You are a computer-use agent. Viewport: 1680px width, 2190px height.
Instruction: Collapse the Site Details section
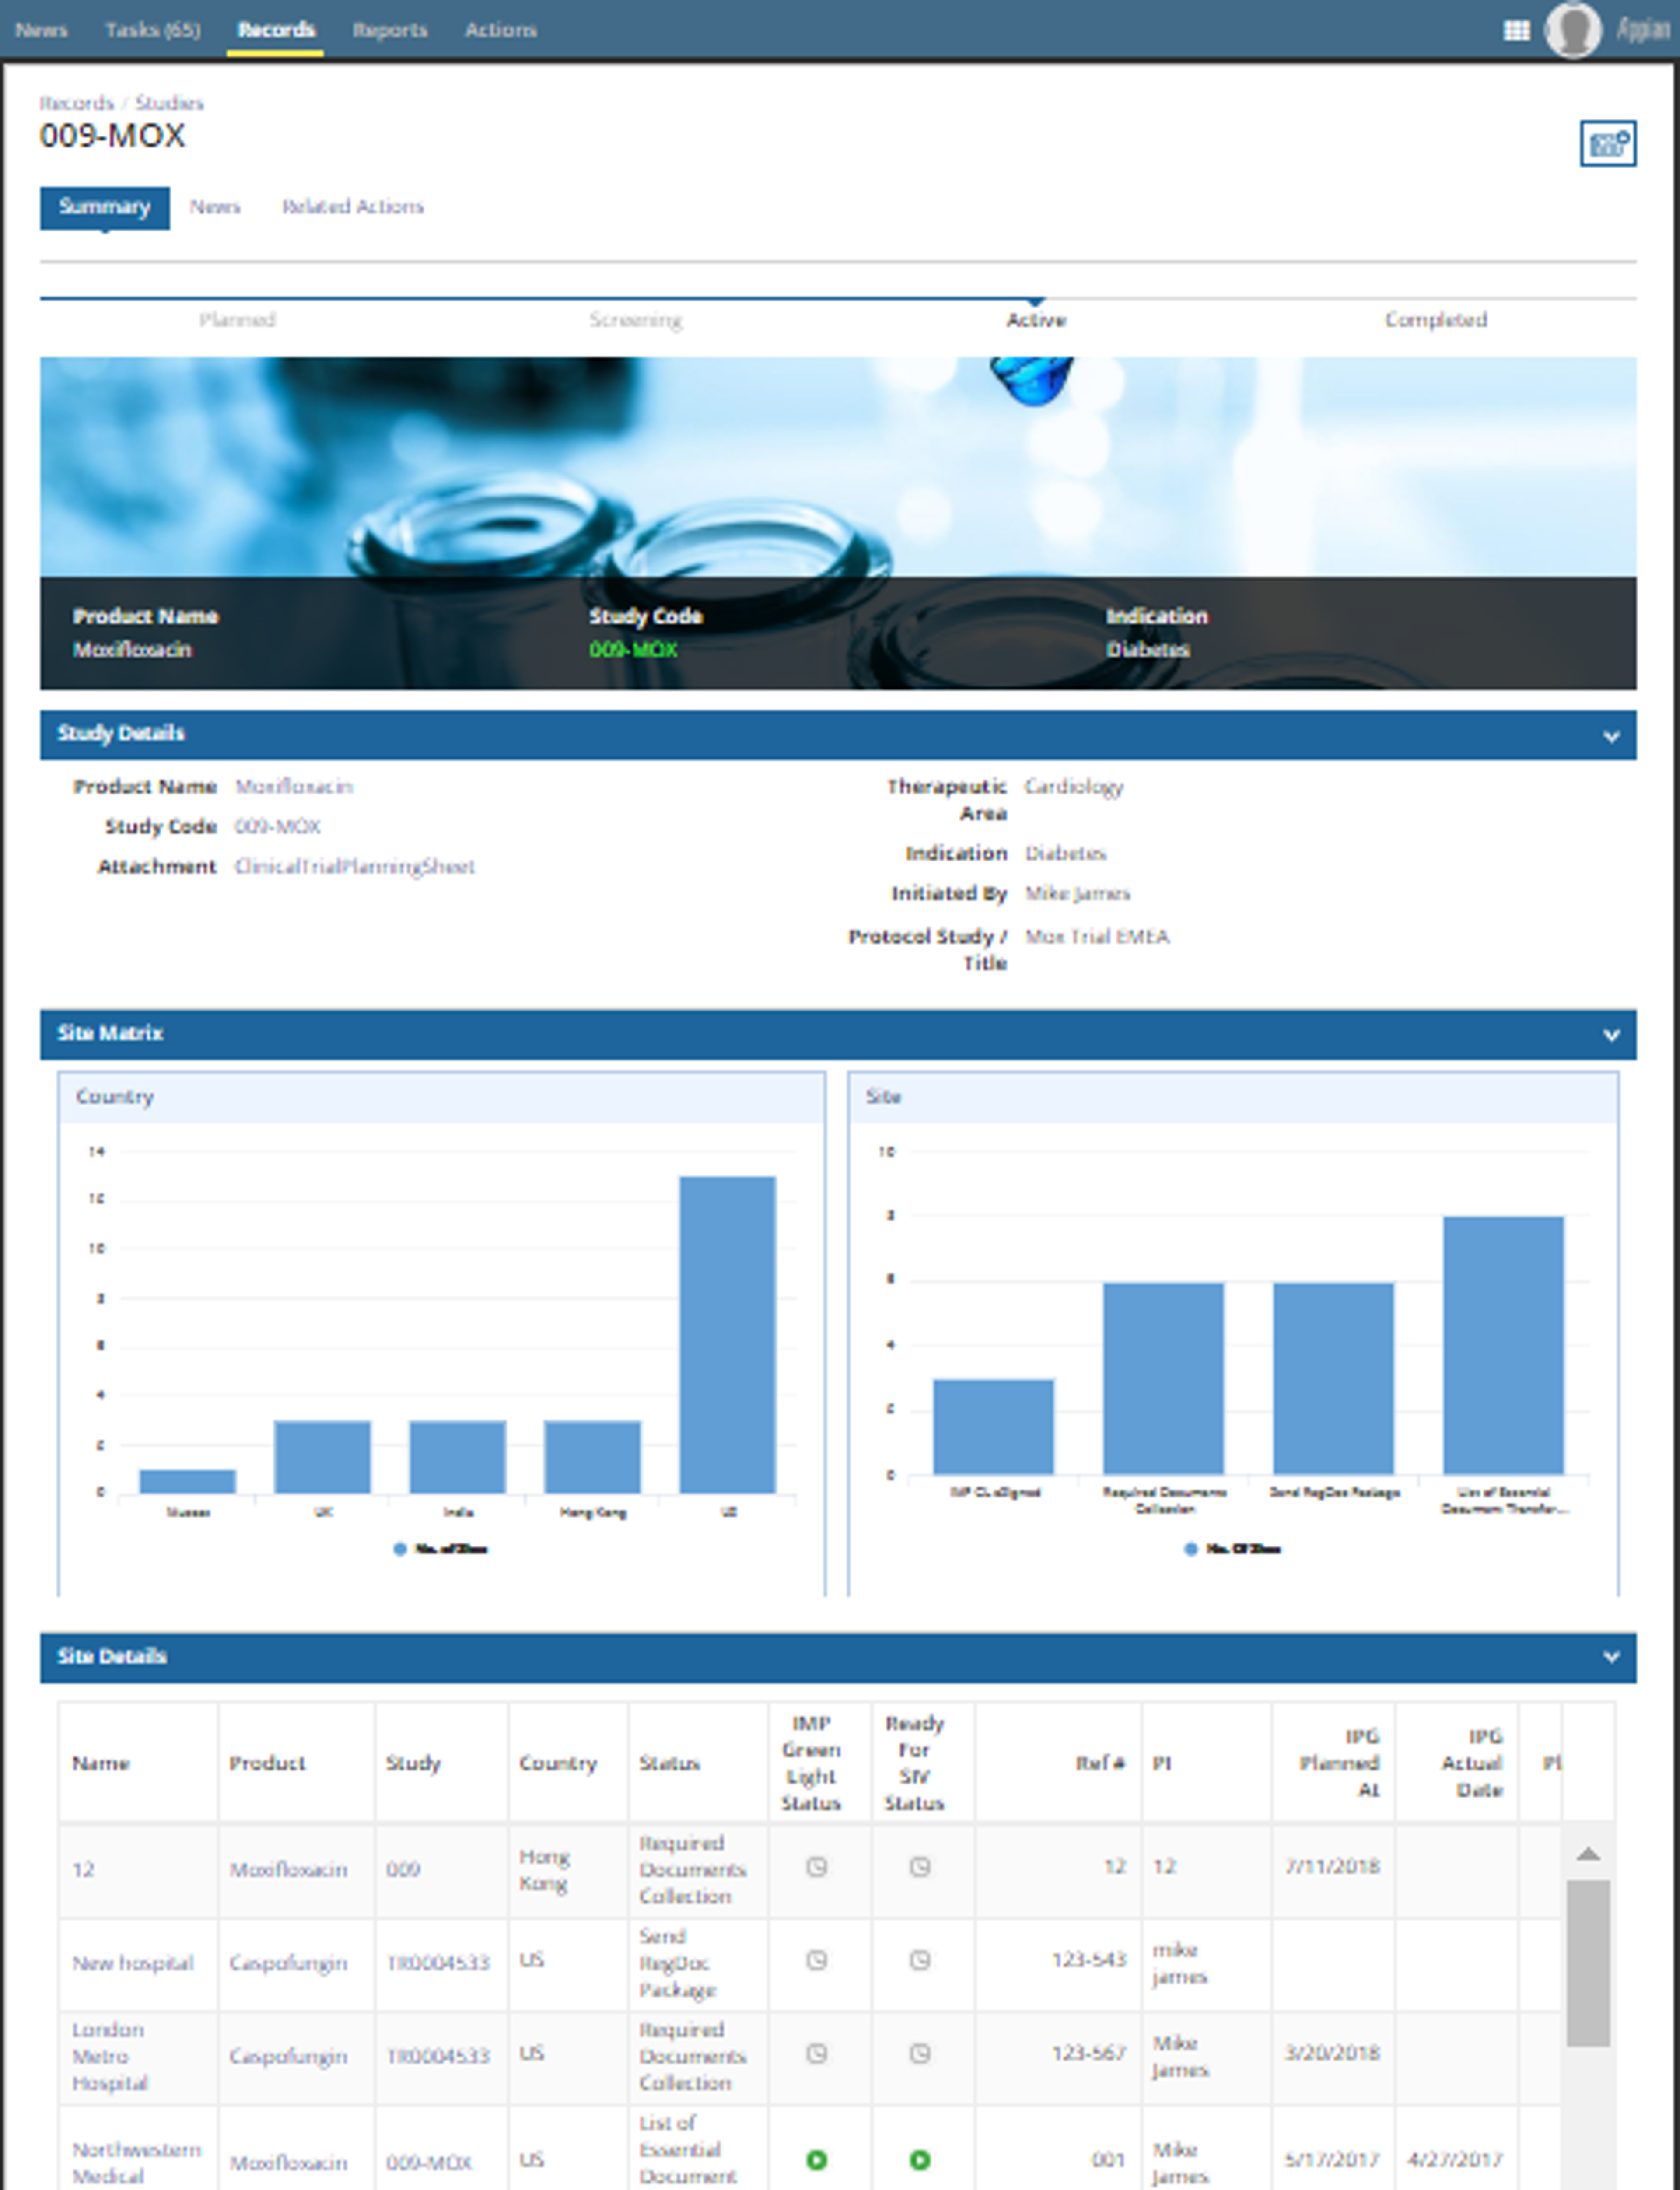1611,1657
